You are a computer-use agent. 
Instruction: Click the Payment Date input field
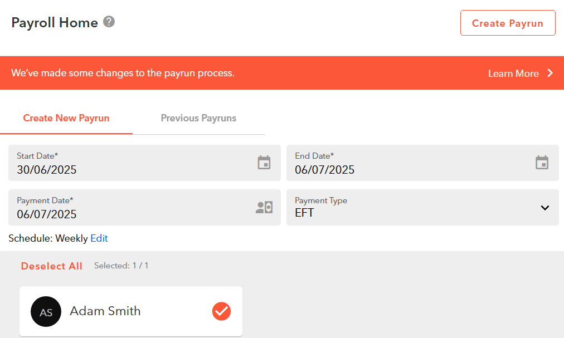tap(144, 208)
